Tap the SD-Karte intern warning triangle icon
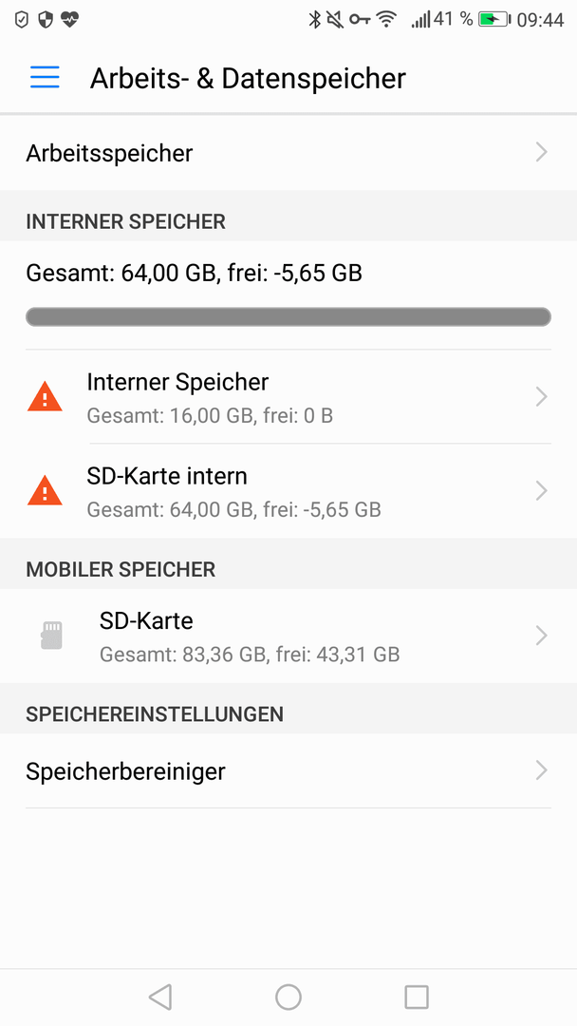 coord(45,491)
